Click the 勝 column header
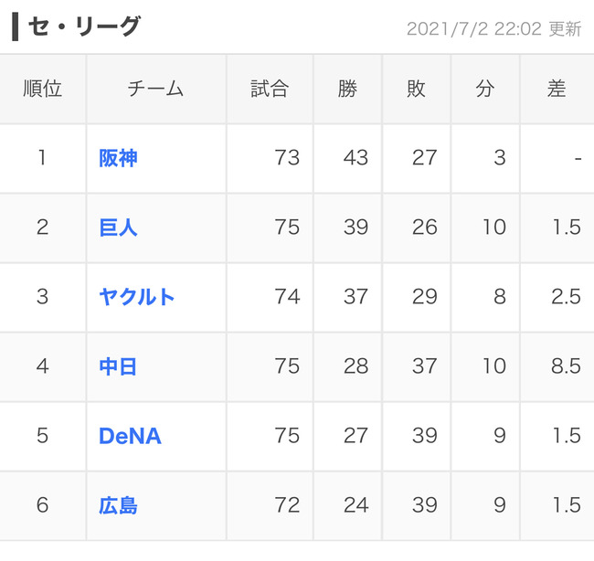Image resolution: width=594 pixels, height=561 pixels. [347, 89]
